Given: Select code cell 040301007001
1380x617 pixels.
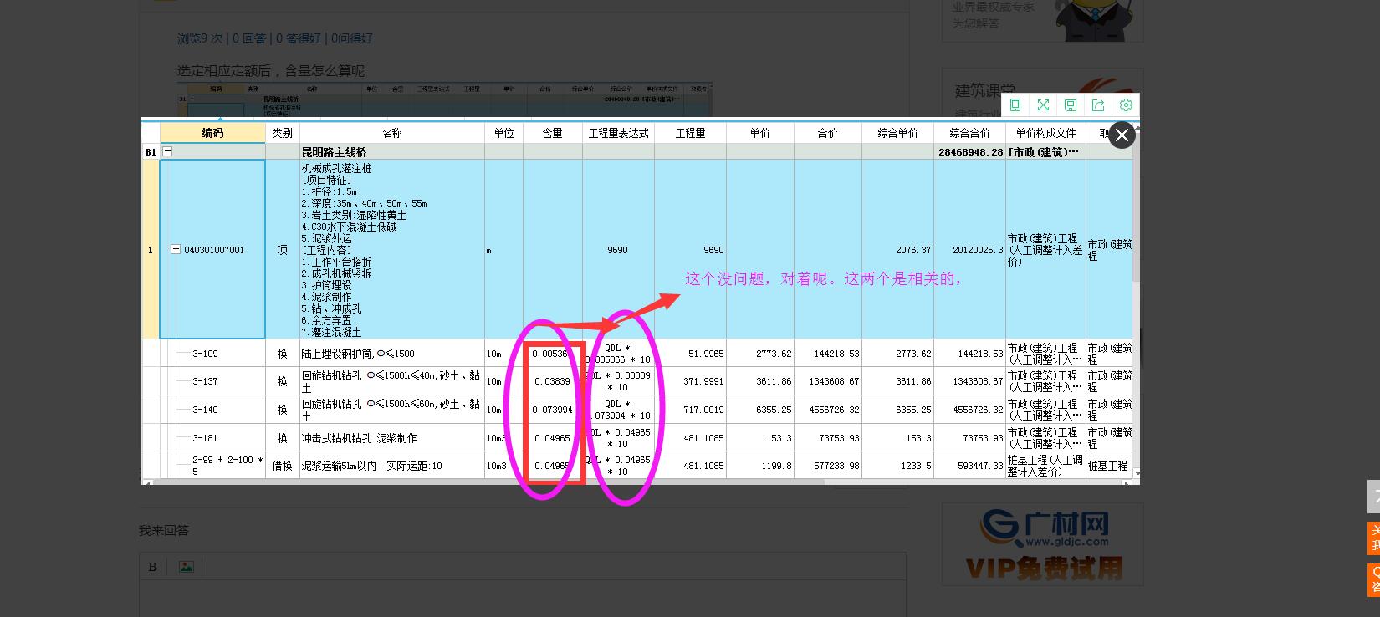Looking at the screenshot, I should click(212, 250).
